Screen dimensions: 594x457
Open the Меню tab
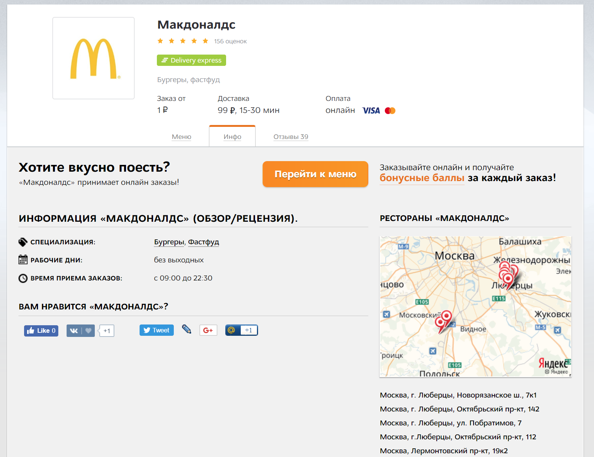click(182, 137)
